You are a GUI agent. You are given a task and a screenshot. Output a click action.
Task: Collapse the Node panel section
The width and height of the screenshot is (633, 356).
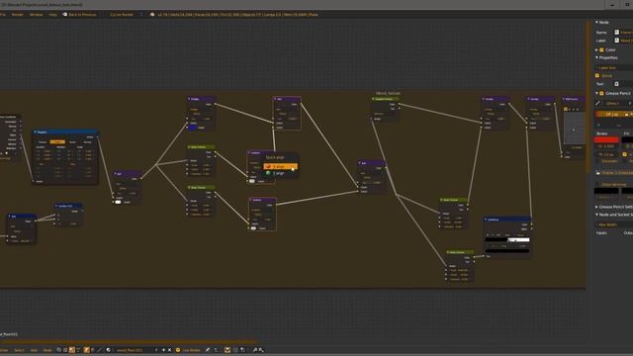tap(596, 22)
